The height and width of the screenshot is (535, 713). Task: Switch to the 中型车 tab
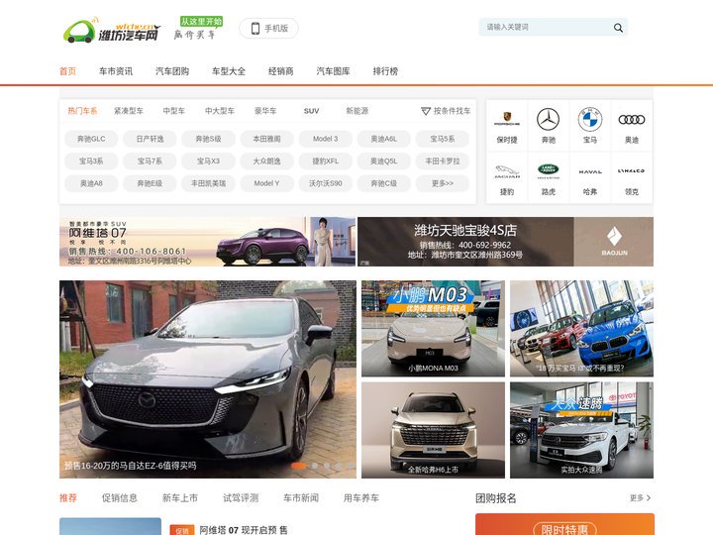(173, 111)
